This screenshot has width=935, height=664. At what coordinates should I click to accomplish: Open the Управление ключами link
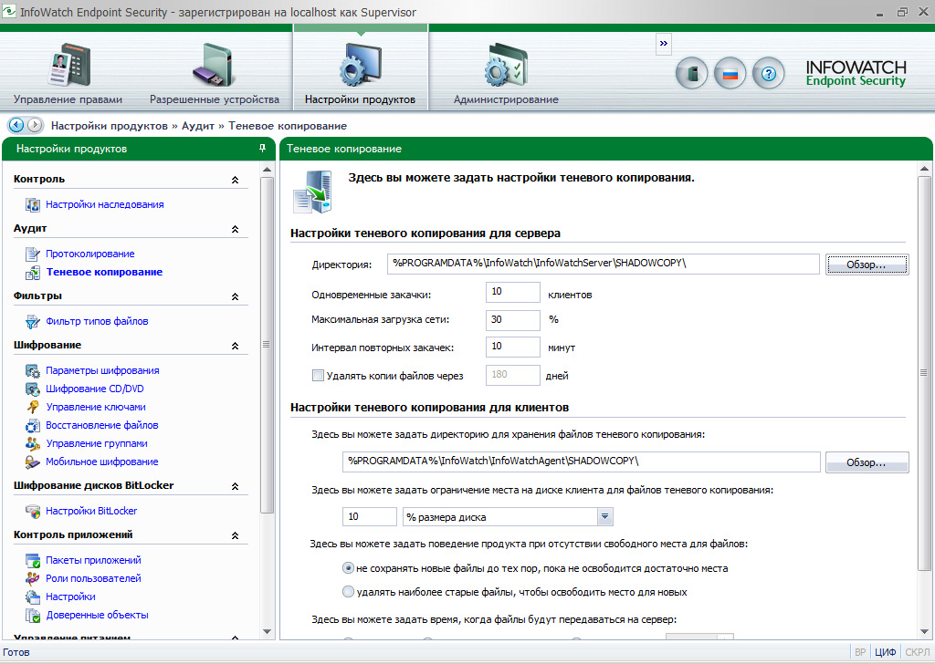96,407
